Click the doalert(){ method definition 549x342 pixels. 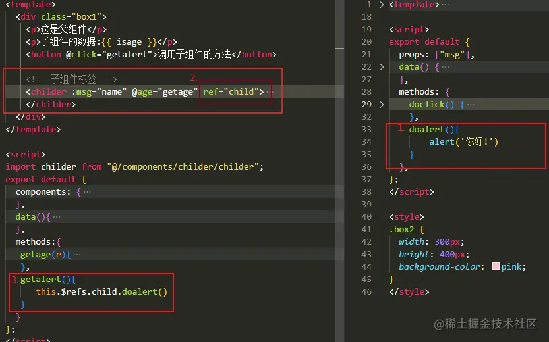pos(434,130)
